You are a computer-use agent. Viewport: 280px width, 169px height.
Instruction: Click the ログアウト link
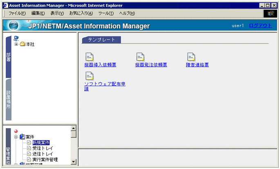(x=260, y=25)
